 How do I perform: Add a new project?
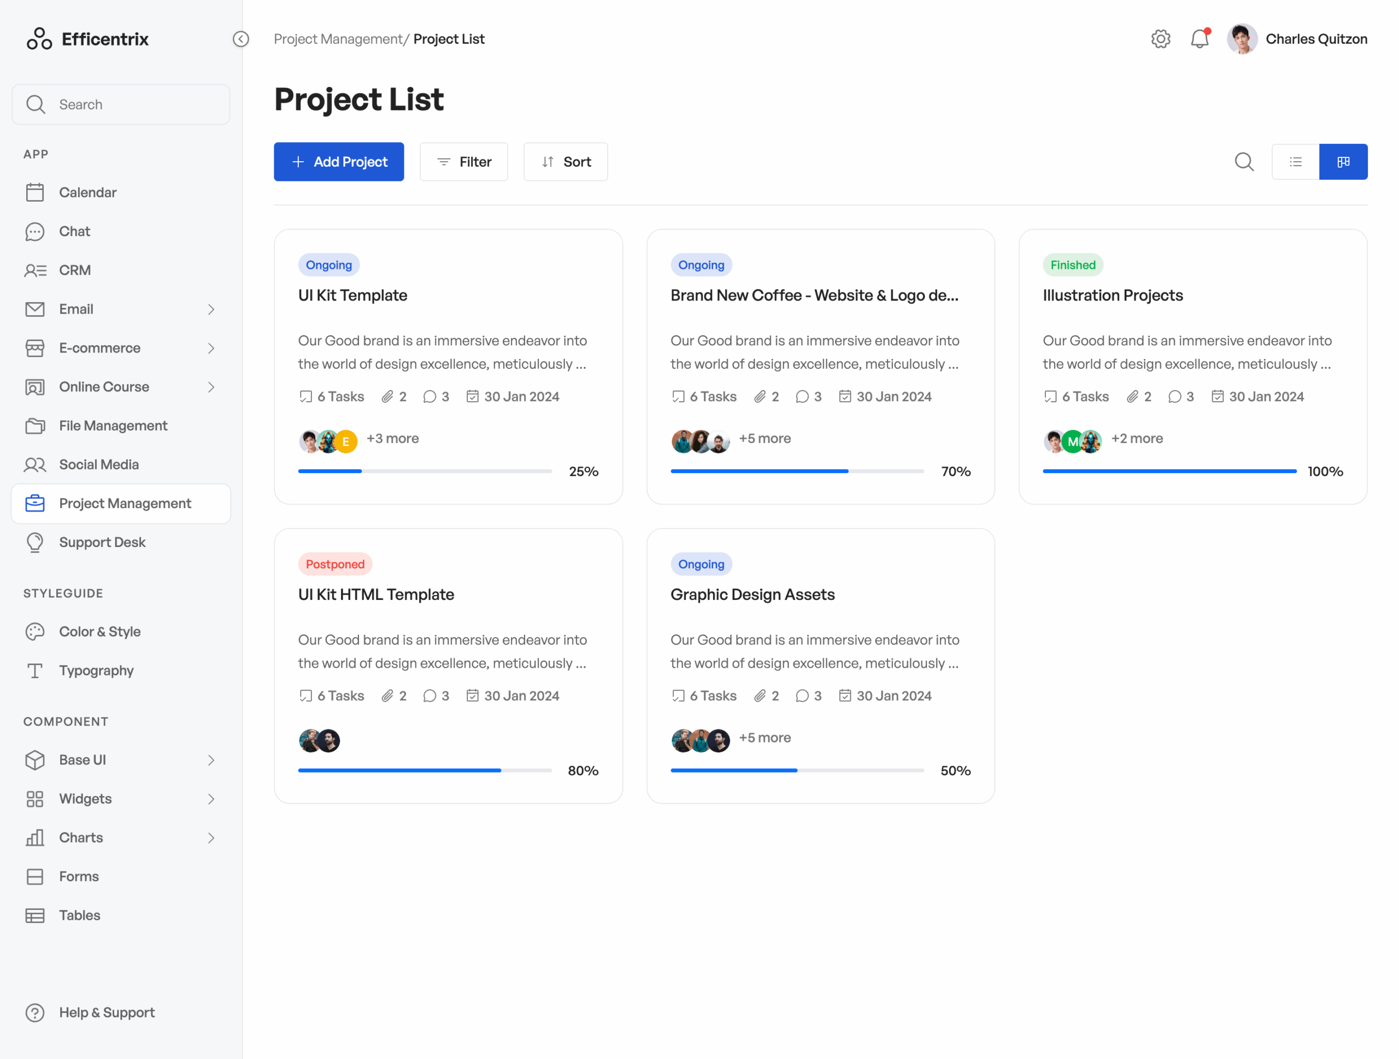(x=339, y=162)
